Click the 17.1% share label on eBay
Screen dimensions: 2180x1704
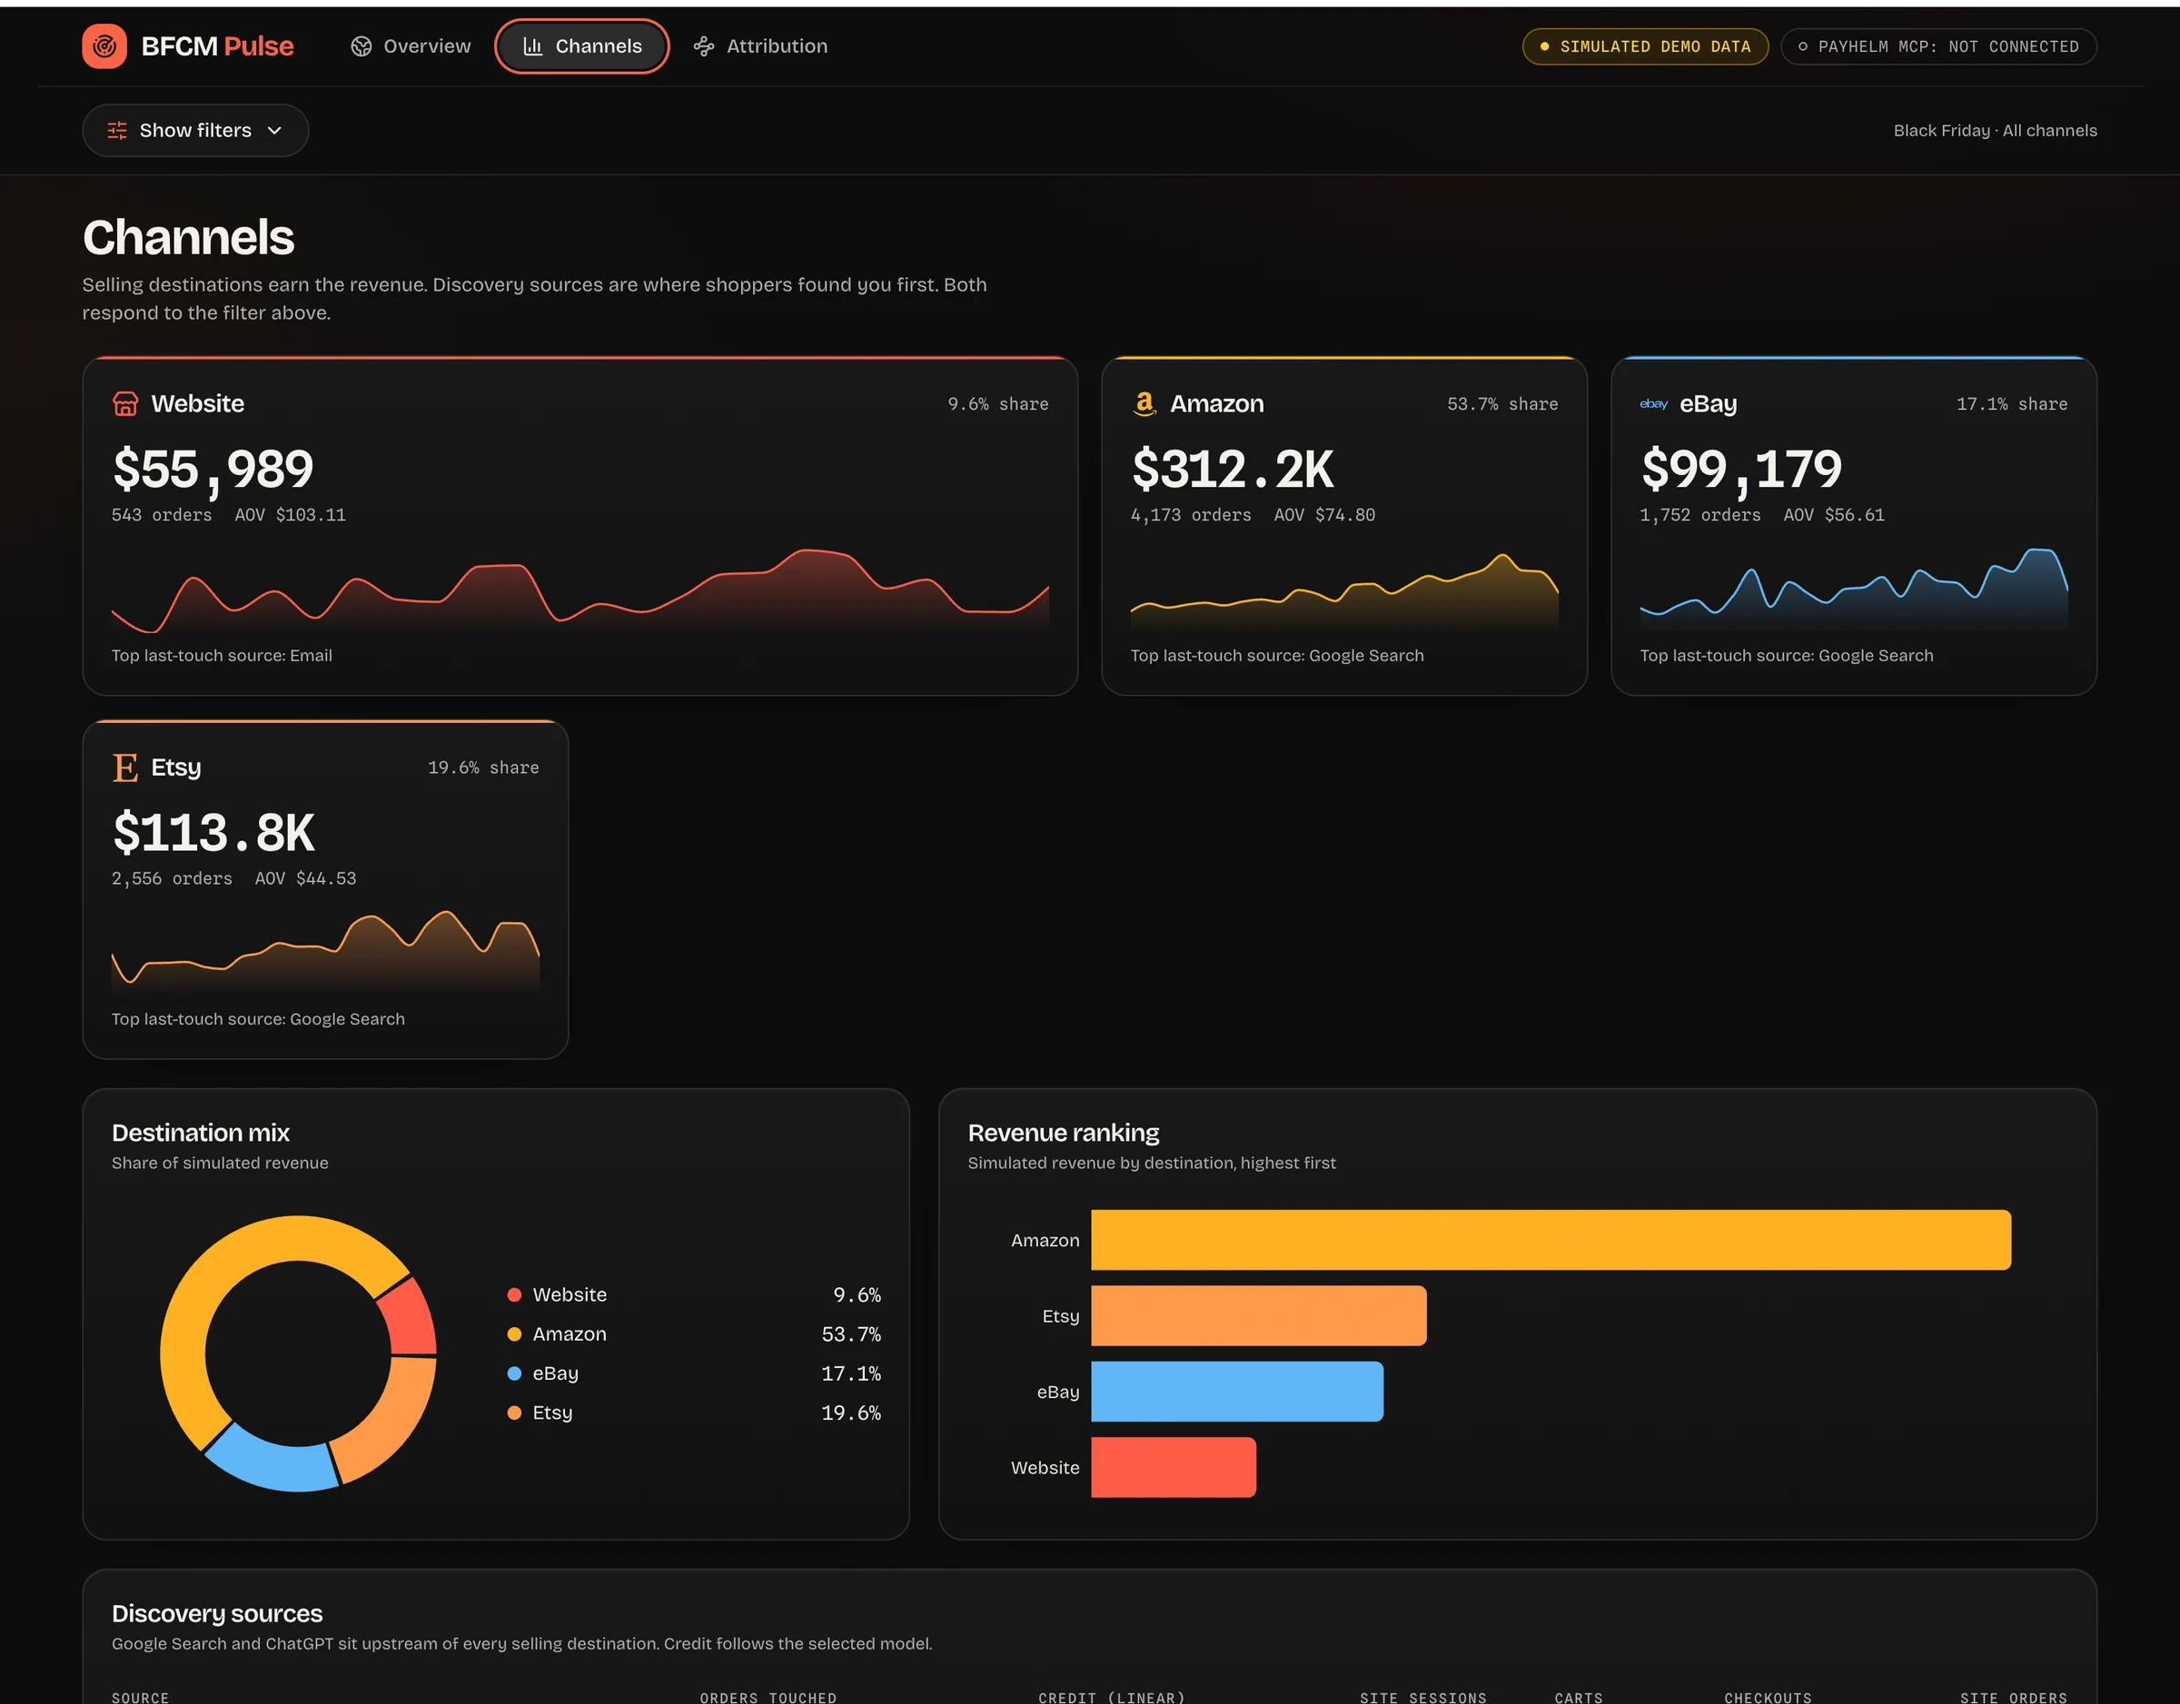2012,403
